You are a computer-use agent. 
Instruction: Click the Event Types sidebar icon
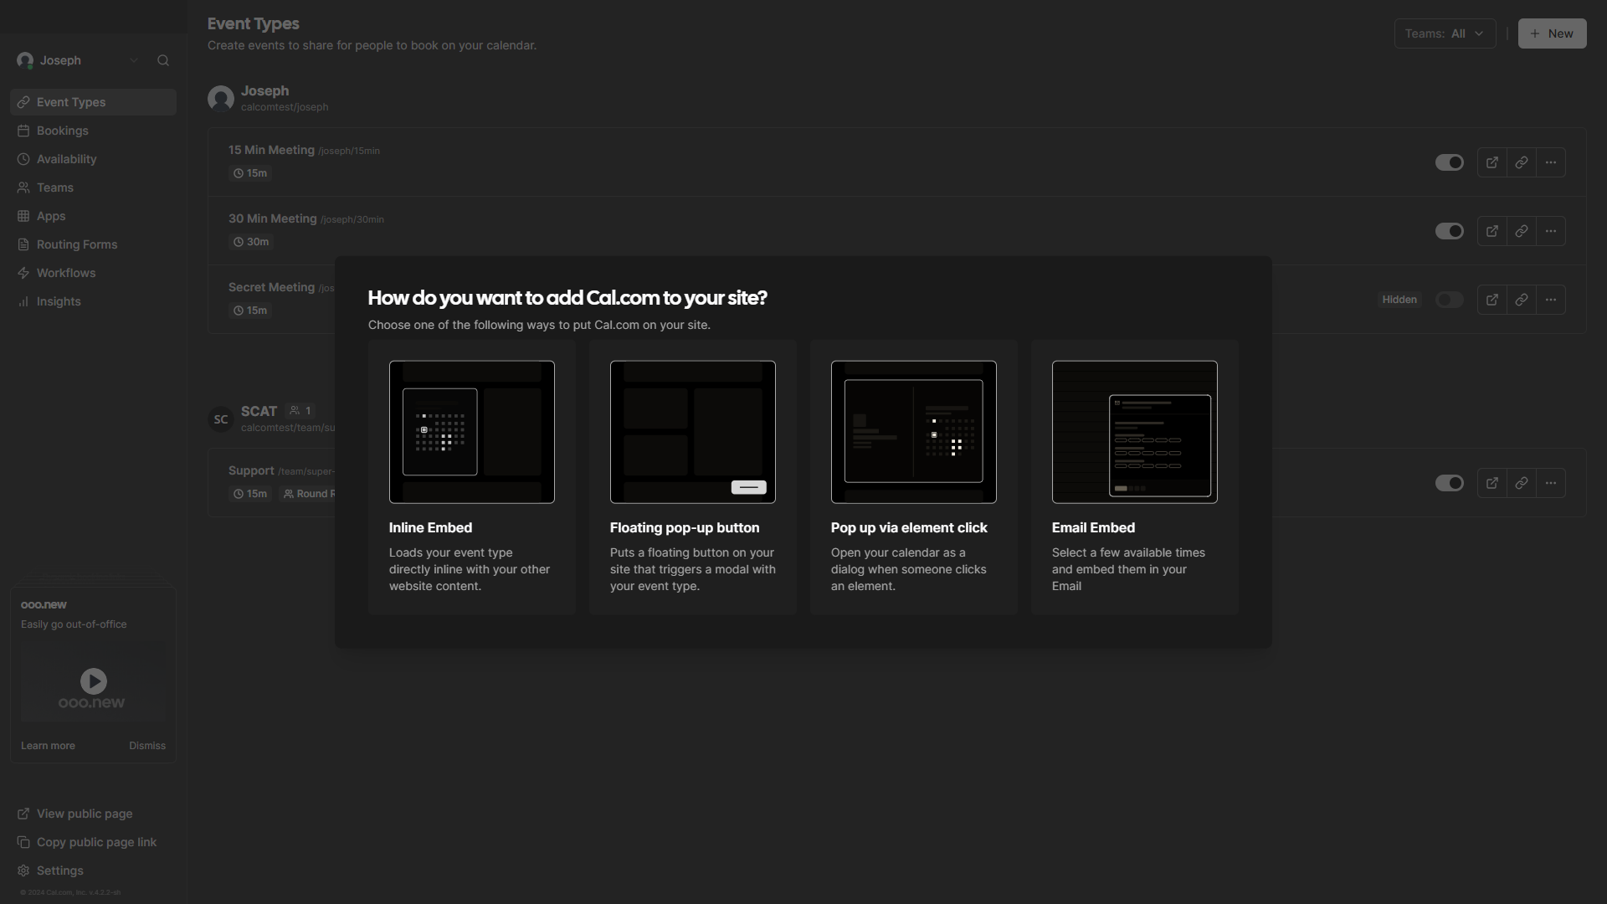coord(23,101)
